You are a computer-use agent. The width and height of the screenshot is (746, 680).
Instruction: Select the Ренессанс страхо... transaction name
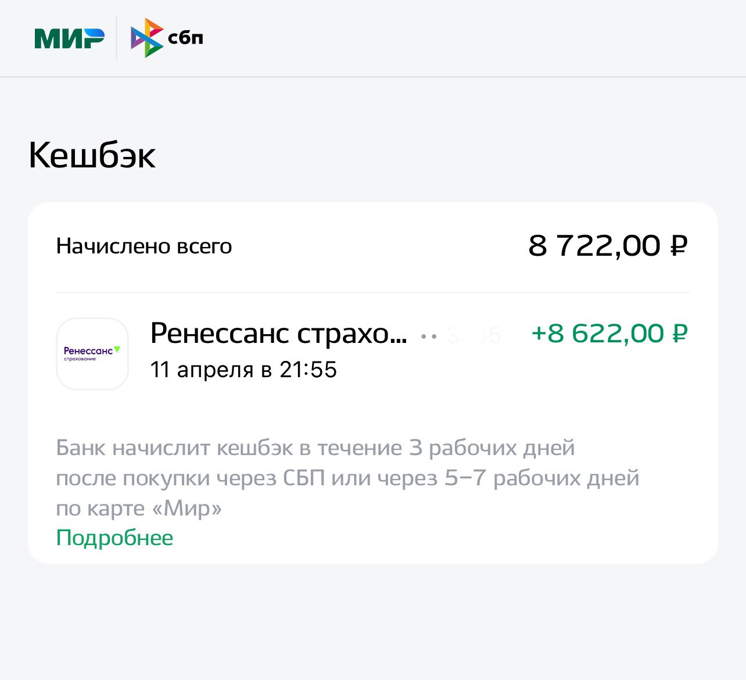[278, 334]
